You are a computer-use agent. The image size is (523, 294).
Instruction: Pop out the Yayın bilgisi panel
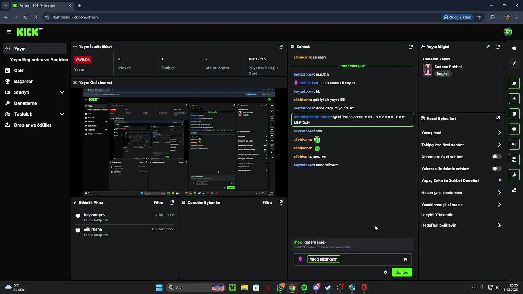498,47
